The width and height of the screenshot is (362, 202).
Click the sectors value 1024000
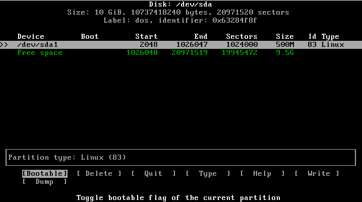pos(242,44)
